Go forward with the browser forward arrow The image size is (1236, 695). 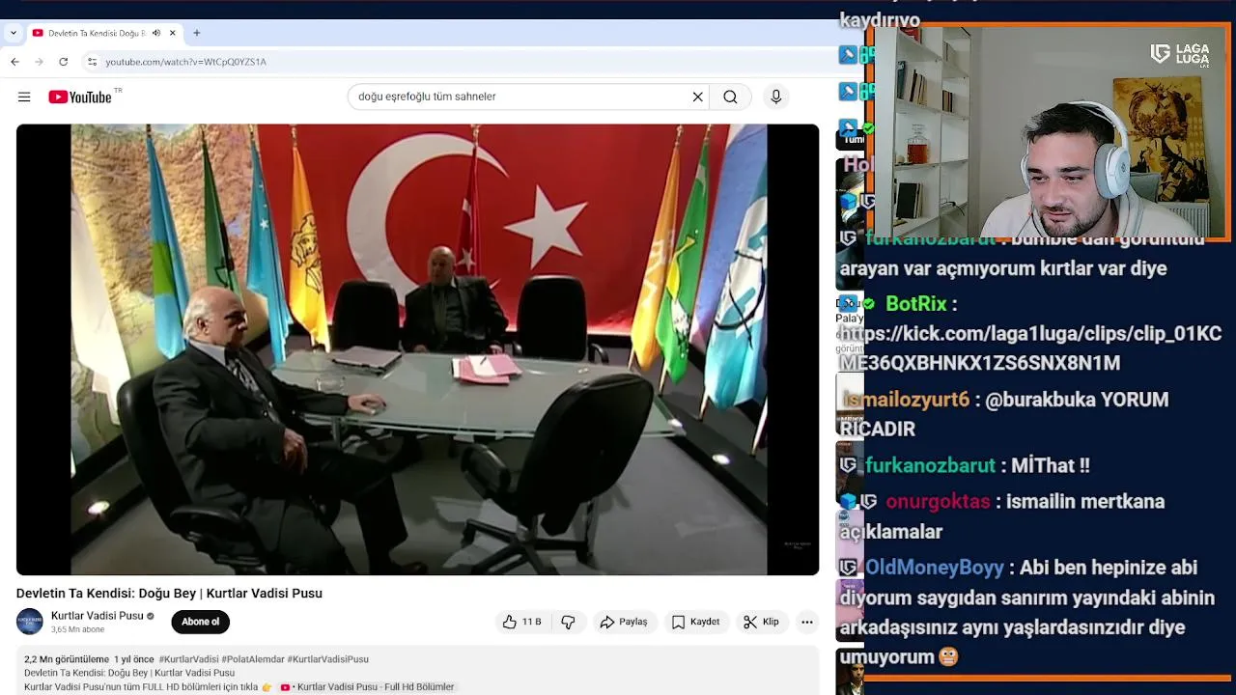pos(39,62)
